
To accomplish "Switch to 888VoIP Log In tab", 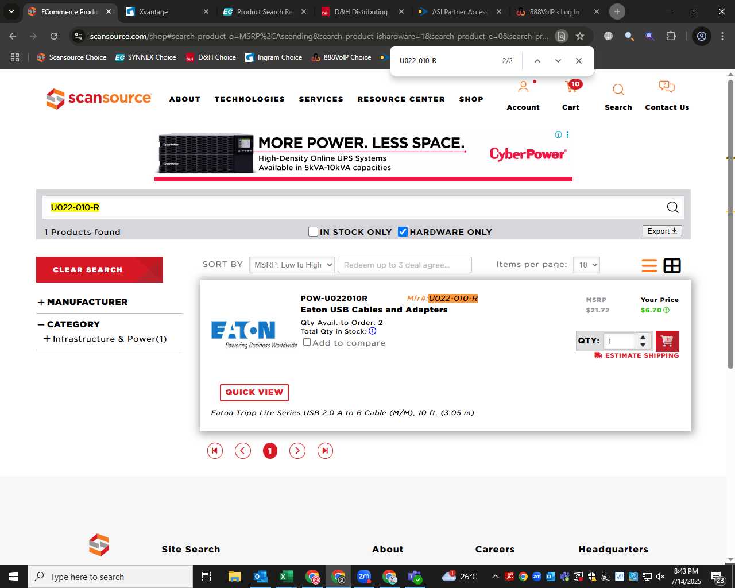I will pyautogui.click(x=557, y=11).
